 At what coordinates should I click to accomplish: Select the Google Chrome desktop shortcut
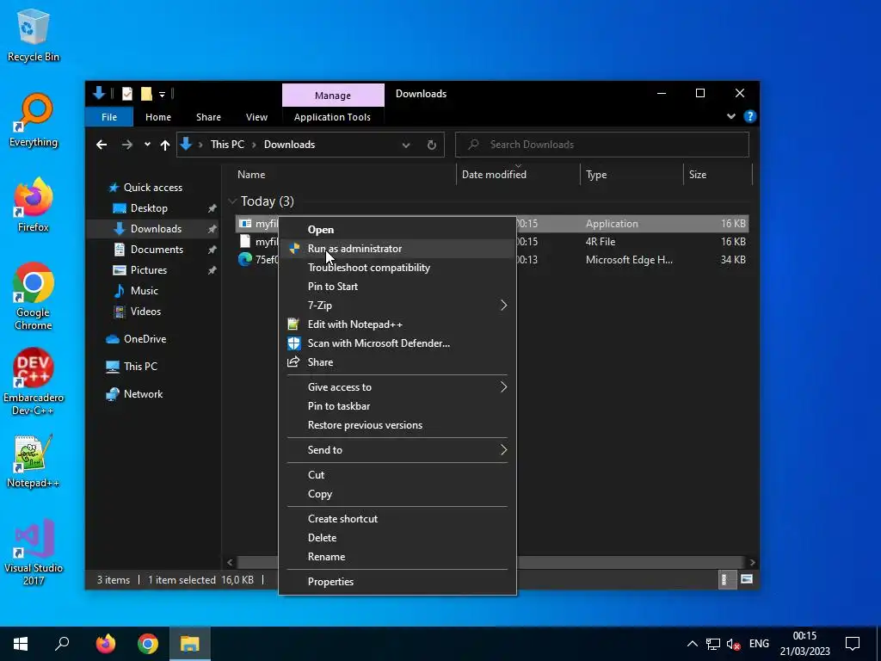pyautogui.click(x=34, y=296)
